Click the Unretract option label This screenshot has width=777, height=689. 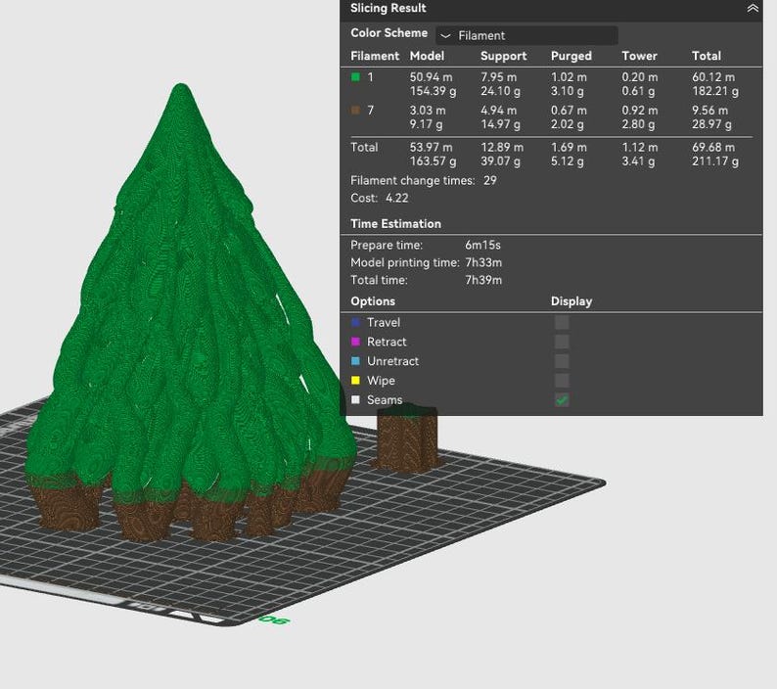coord(392,361)
